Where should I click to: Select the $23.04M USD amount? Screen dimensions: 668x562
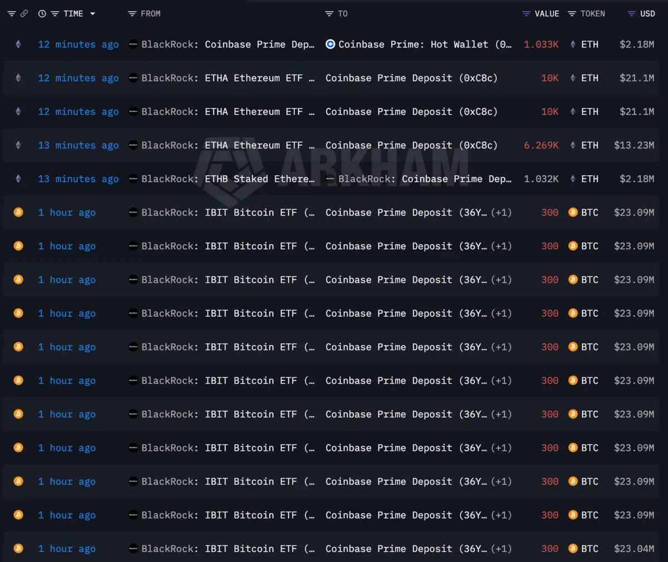tap(634, 549)
